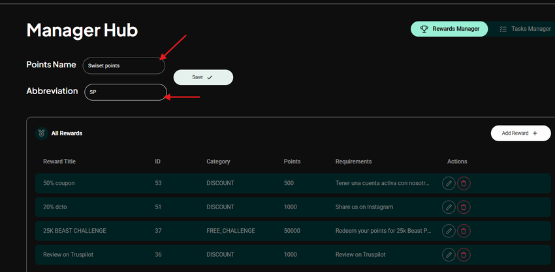Focus the Points Name input field
Screen dimensions: 555x272
click(124, 65)
